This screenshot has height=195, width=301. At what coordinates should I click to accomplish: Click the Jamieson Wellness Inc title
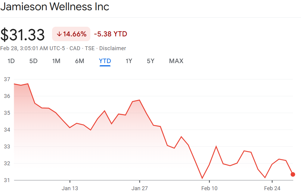(55, 7)
